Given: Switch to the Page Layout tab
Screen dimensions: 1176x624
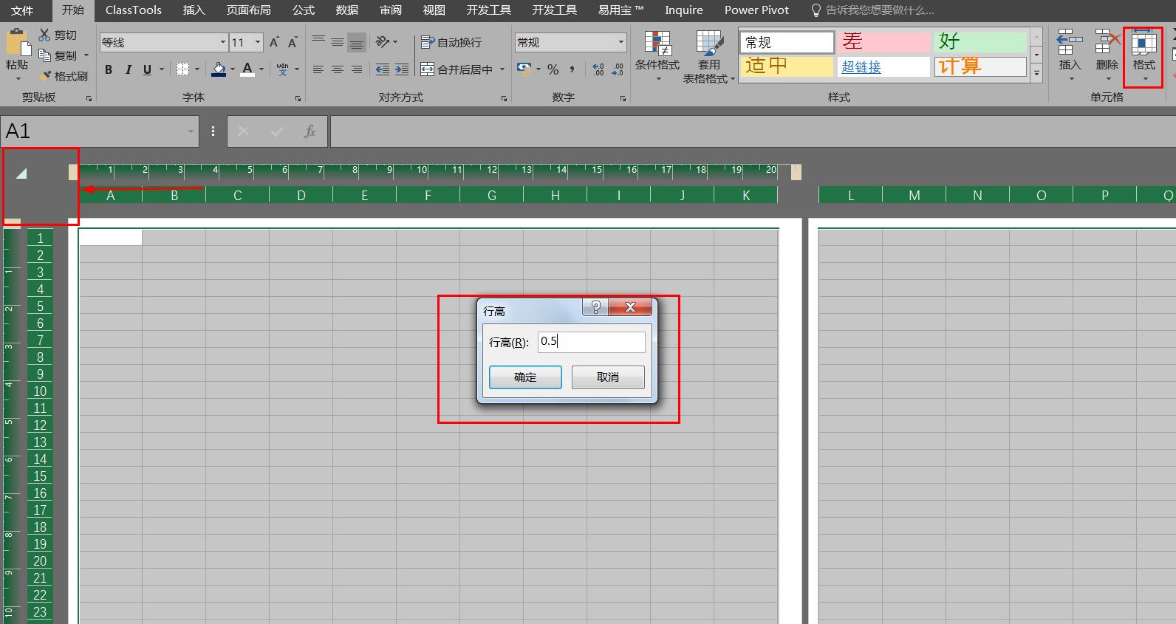Looking at the screenshot, I should tap(248, 10).
